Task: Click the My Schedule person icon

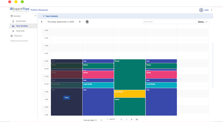Action: [x=13, y=21]
